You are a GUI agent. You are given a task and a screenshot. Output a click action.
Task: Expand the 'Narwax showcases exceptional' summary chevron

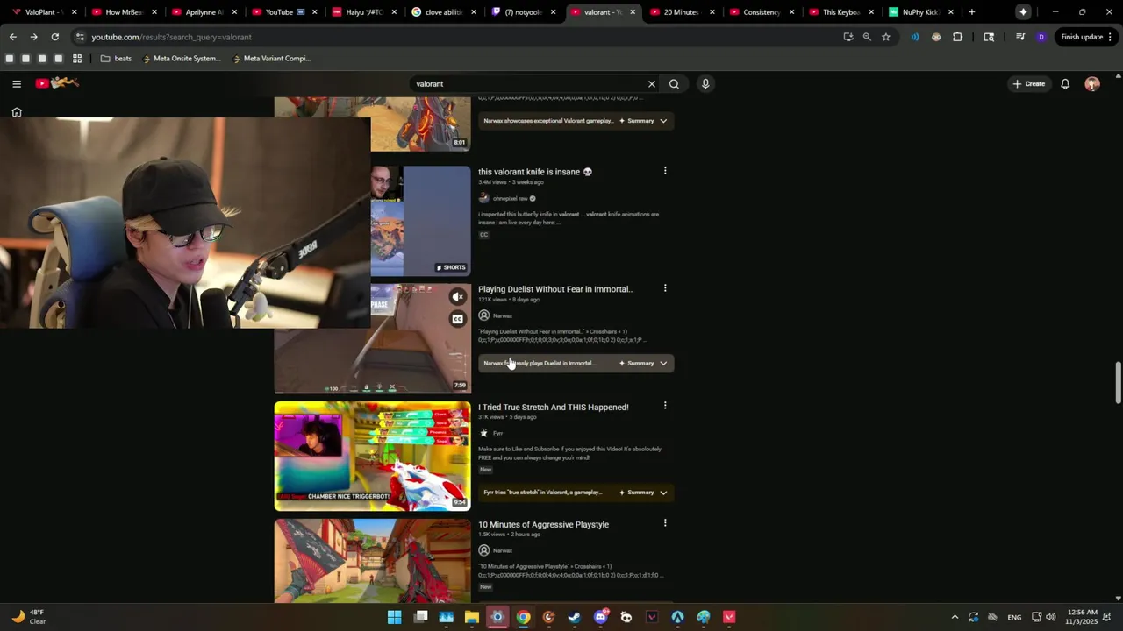click(663, 121)
